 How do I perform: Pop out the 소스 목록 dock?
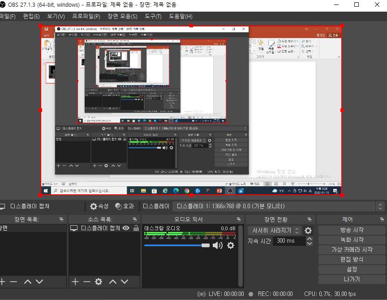click(x=135, y=219)
